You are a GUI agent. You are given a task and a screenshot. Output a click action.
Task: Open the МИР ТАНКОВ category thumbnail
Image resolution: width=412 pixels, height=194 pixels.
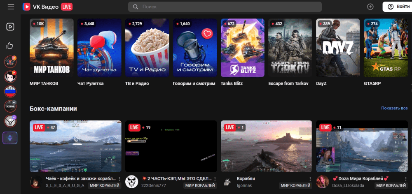tap(52, 48)
